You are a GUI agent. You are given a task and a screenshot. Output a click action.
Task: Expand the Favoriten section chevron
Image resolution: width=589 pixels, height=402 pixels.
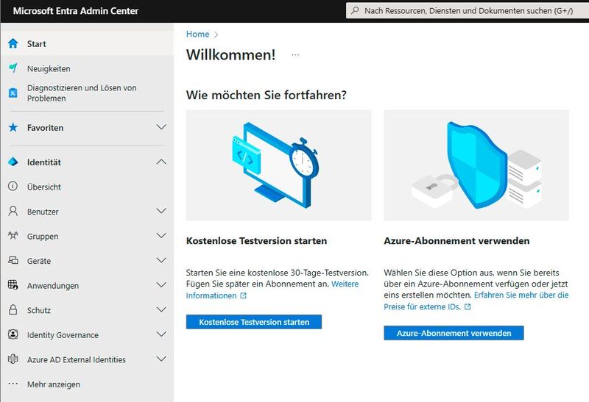click(x=161, y=127)
